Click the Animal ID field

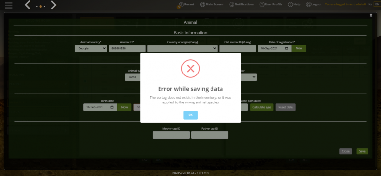point(127,48)
